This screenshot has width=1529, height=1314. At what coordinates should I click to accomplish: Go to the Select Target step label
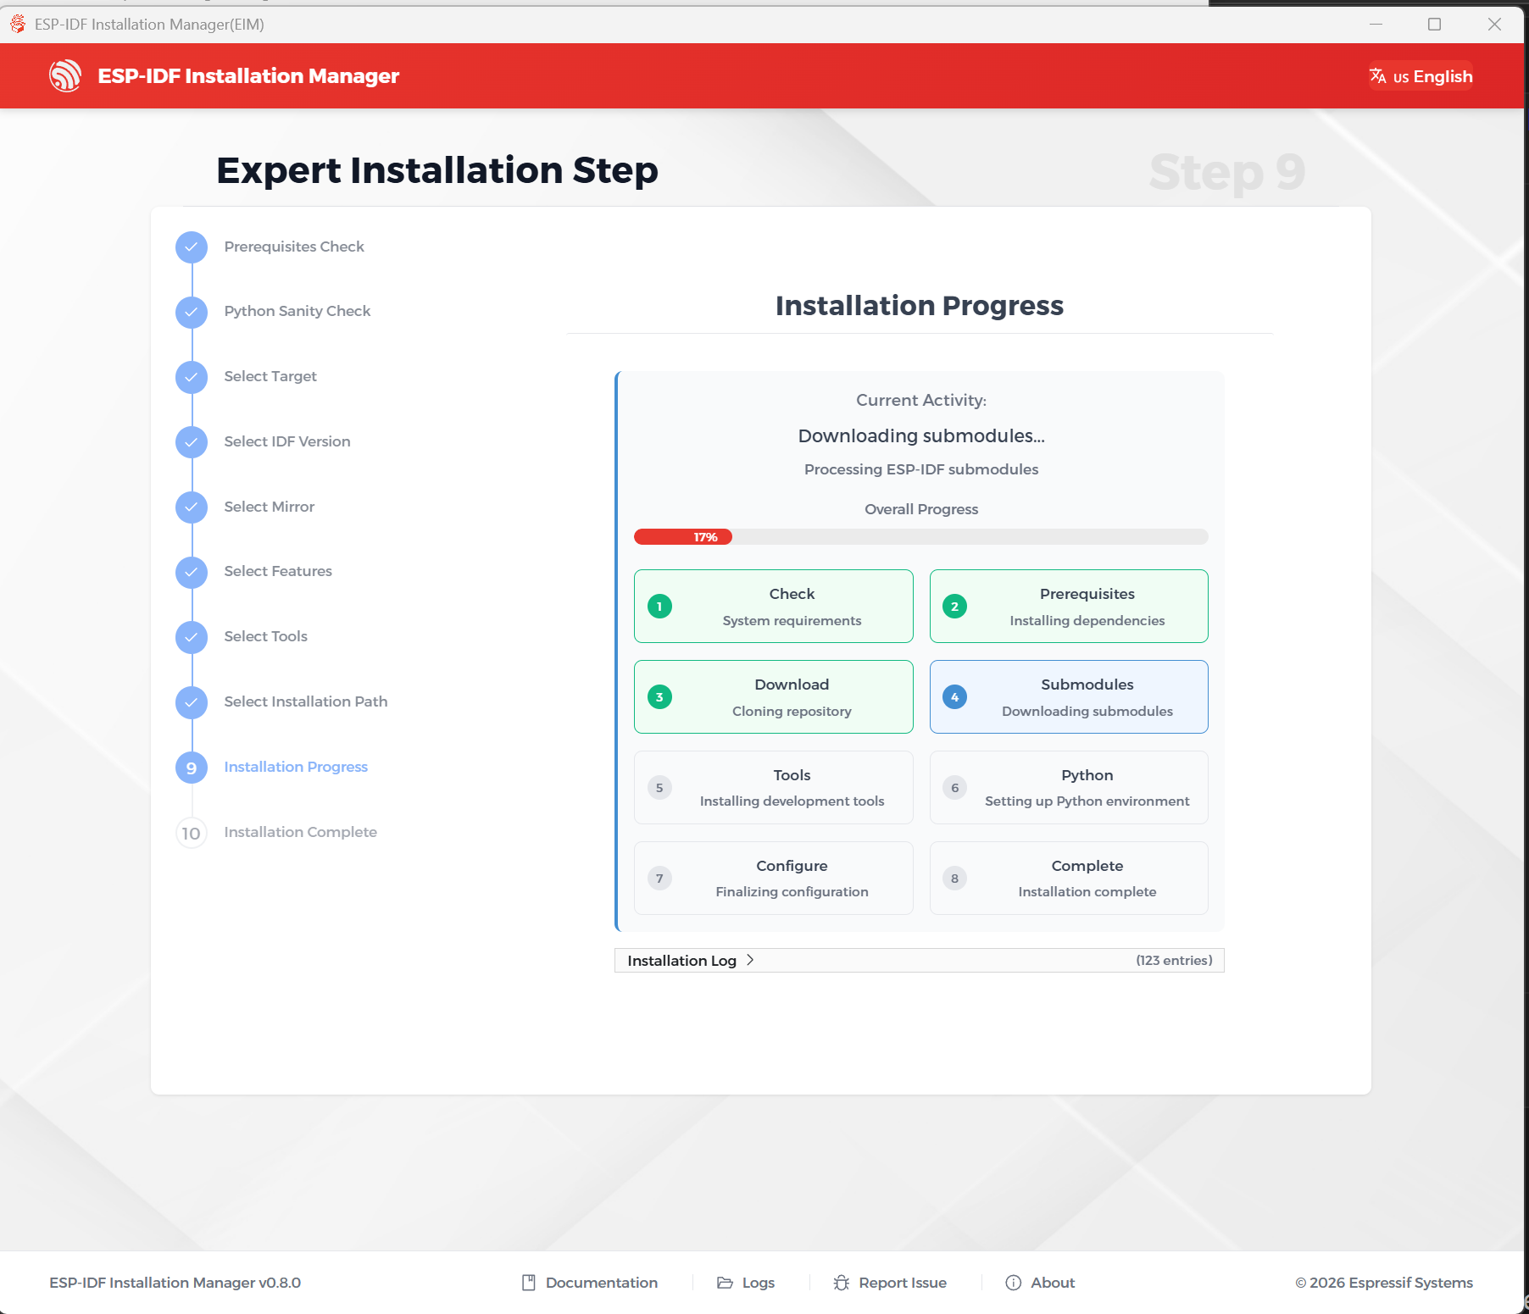pos(270,376)
